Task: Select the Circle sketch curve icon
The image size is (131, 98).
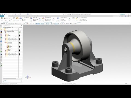Action: (7, 20)
